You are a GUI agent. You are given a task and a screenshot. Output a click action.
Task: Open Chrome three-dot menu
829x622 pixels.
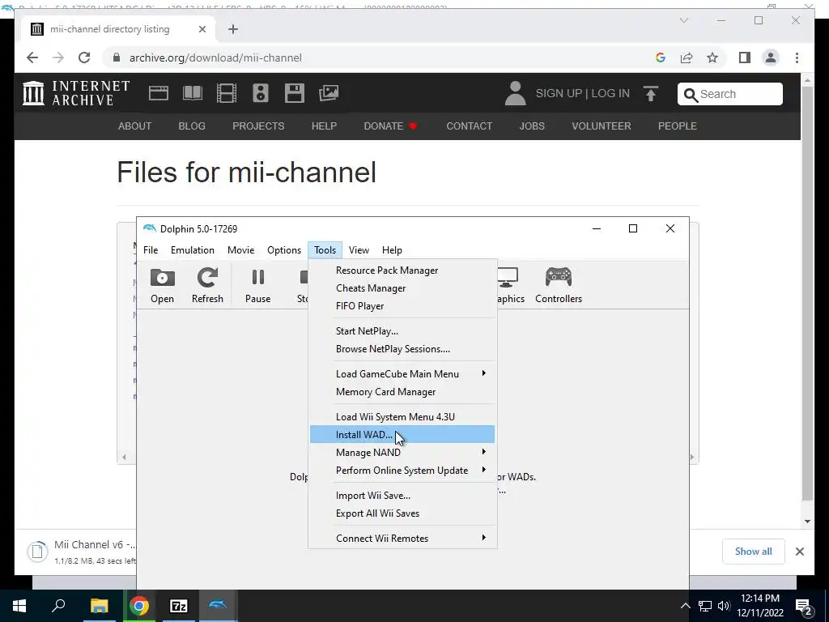coord(797,58)
